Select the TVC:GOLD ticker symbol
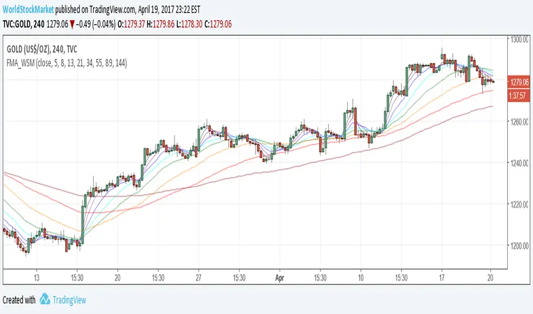Image resolution: width=533 pixels, height=314 pixels. click(18, 22)
